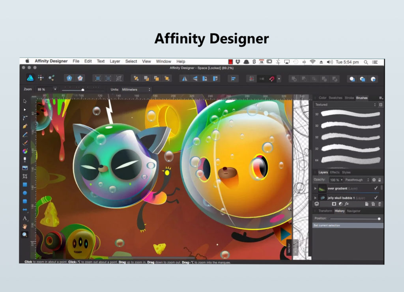Select the Transparency glass tool

(25, 160)
